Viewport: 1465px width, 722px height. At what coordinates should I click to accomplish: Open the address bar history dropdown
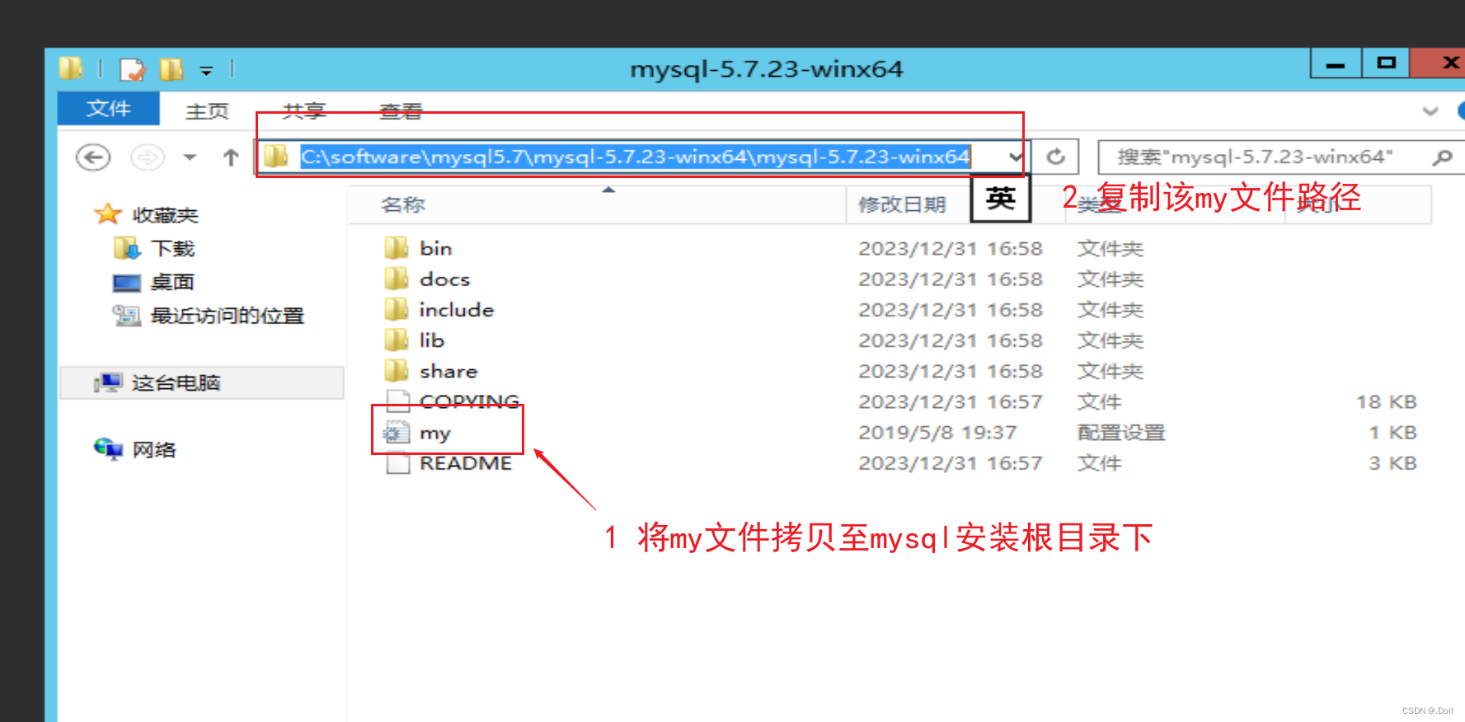[1016, 157]
